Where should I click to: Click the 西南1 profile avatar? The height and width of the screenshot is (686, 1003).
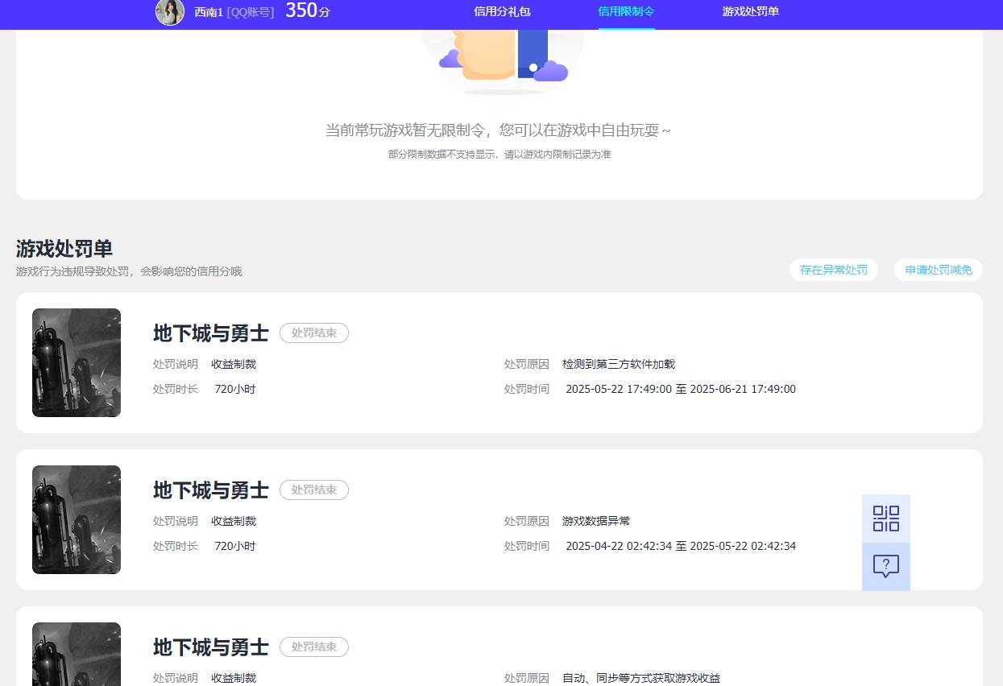170,13
